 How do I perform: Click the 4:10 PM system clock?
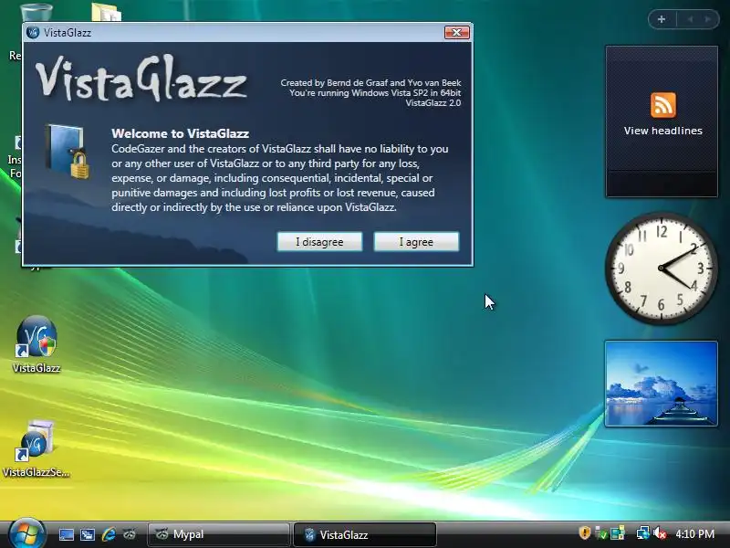pos(694,534)
